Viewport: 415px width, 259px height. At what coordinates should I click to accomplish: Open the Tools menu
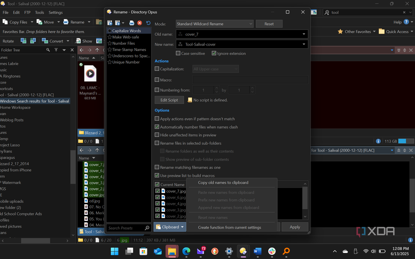pyautogui.click(x=40, y=12)
